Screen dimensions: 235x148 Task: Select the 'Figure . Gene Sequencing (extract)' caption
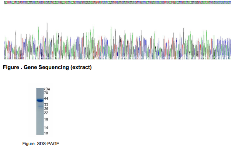[47, 68]
